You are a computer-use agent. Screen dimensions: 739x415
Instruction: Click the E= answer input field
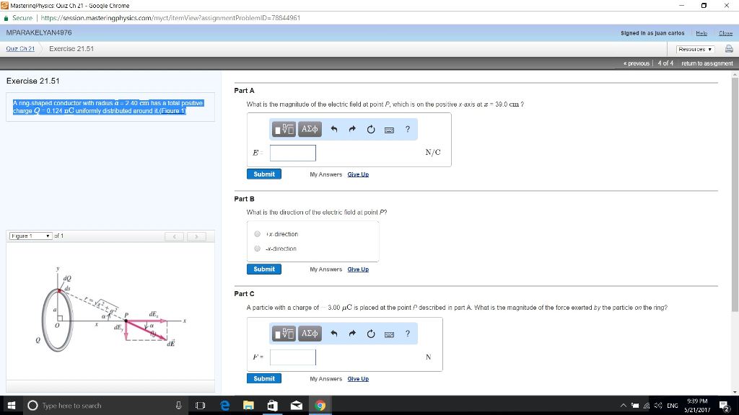(x=292, y=153)
